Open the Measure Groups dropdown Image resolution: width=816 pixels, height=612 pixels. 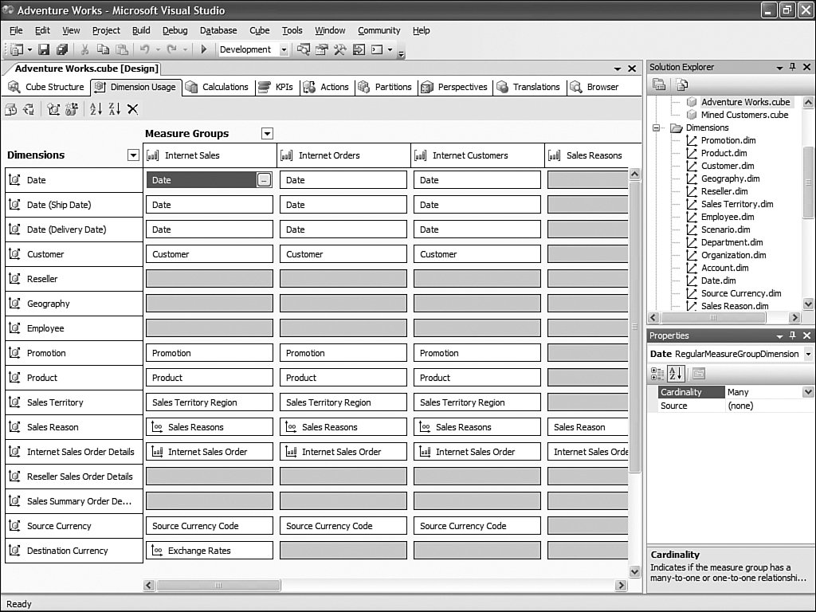click(x=267, y=134)
